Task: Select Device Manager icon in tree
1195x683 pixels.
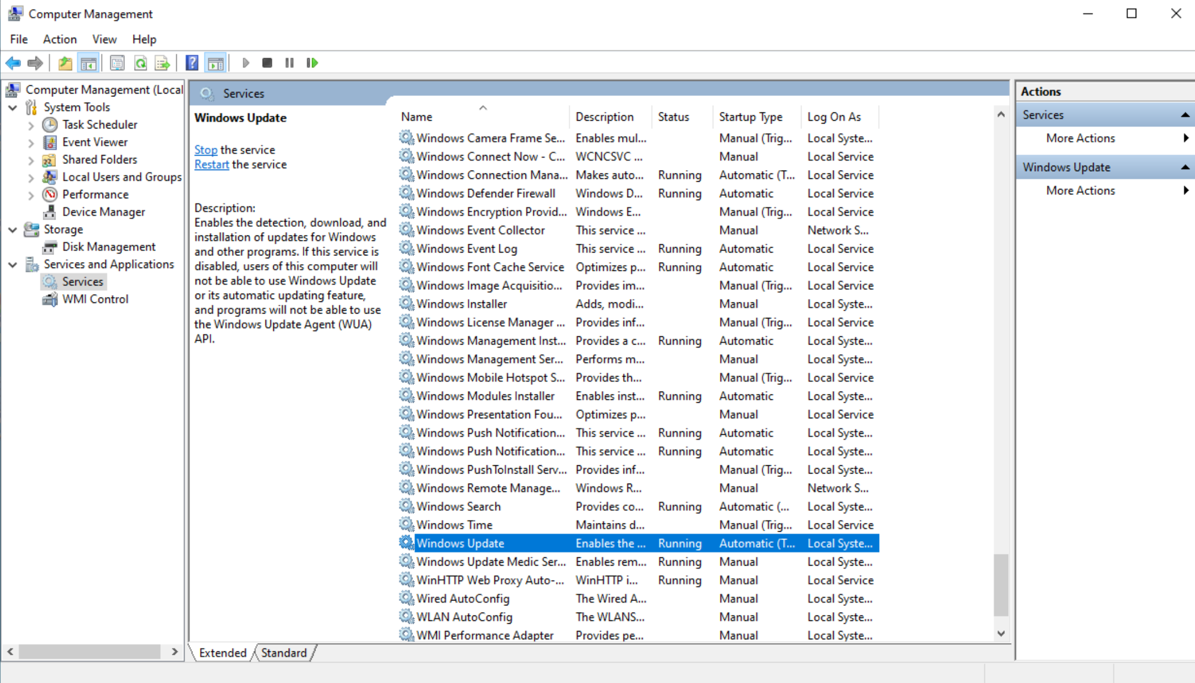Action: coord(50,212)
